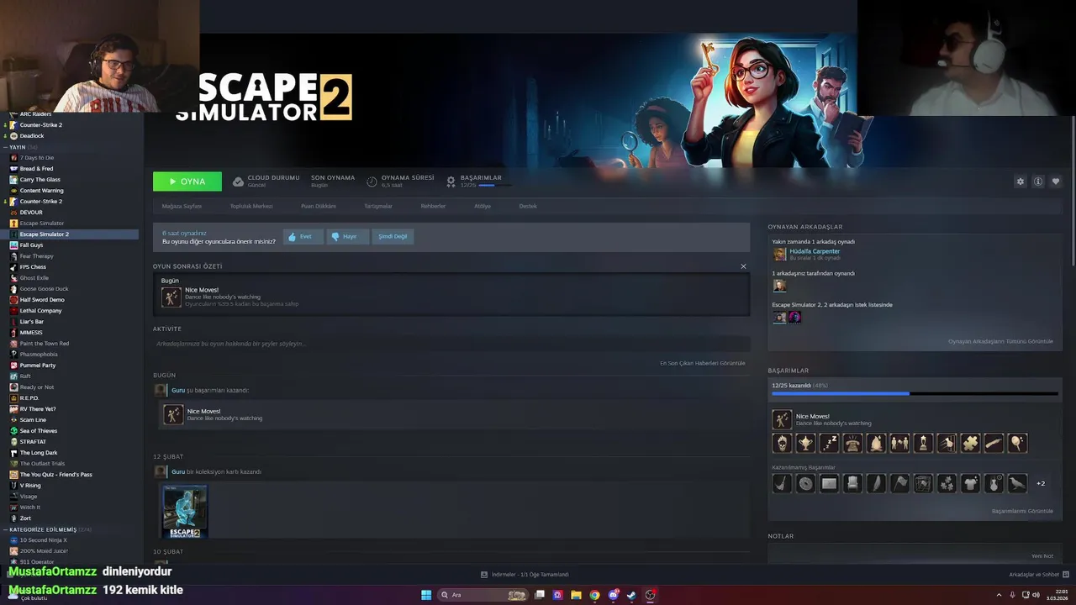The width and height of the screenshot is (1076, 605).
Task: Click the Nice Moves! achievement icon in summary
Action: pos(171,297)
